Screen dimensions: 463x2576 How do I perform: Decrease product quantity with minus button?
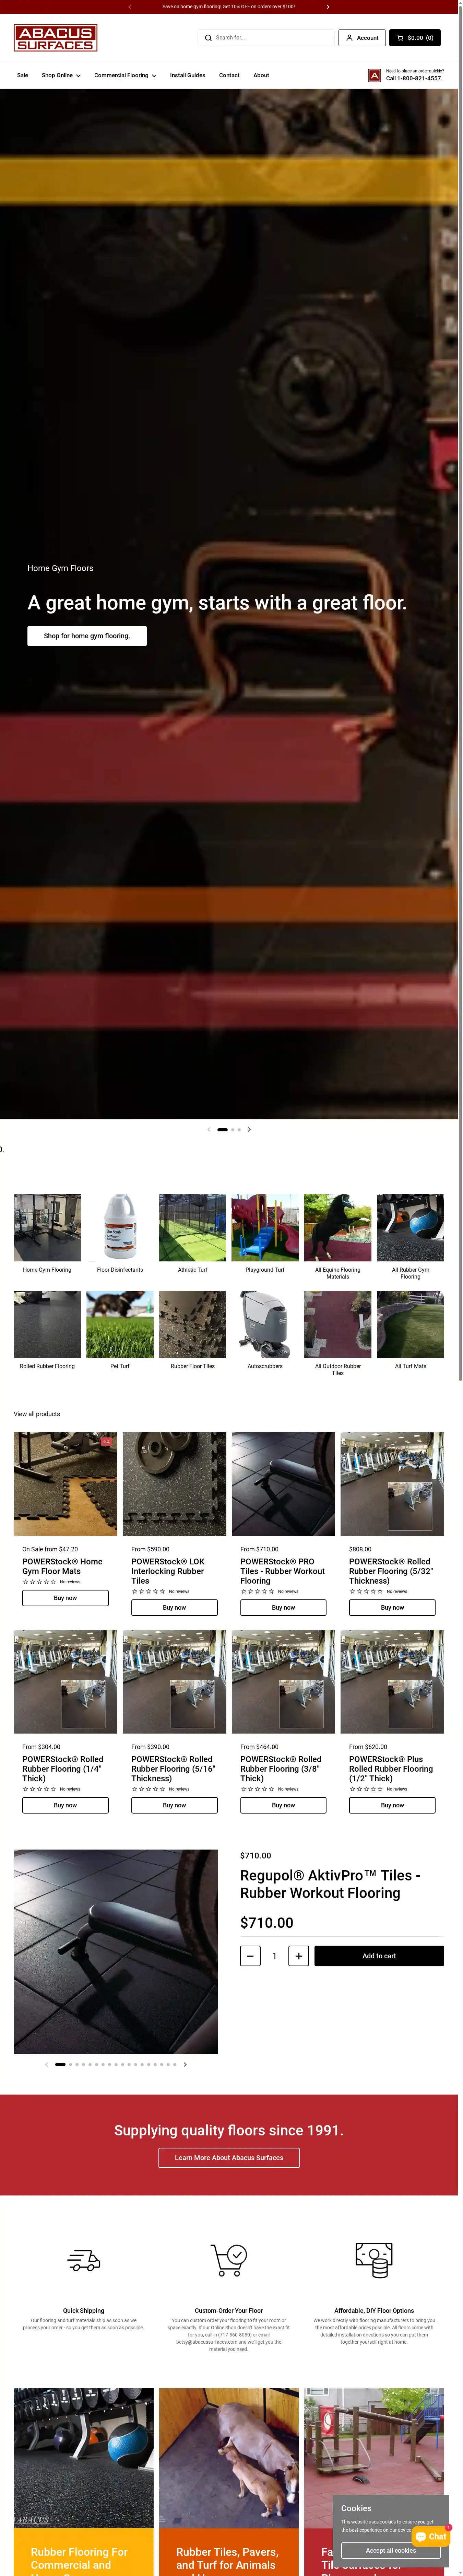250,1956
